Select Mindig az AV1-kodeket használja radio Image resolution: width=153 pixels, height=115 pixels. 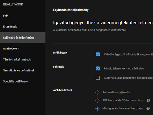[98, 109]
